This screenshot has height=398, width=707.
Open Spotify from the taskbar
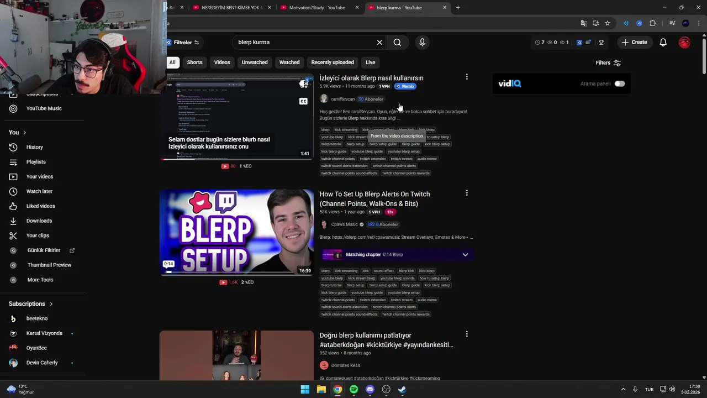(x=353, y=389)
